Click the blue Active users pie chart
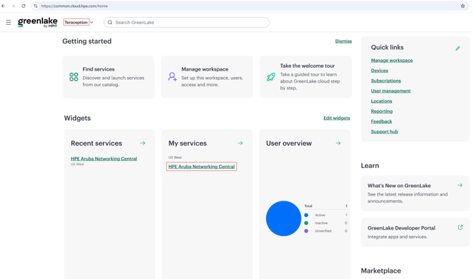The width and height of the screenshot is (473, 279). click(284, 218)
